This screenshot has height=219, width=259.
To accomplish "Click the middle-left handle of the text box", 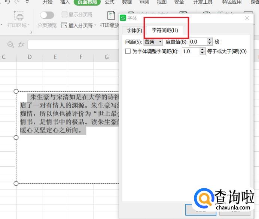I will click(16, 138).
